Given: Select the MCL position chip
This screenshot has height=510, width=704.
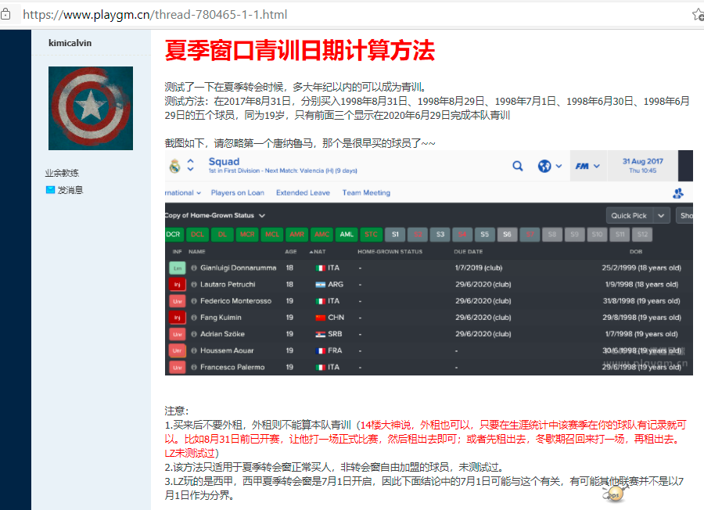Looking at the screenshot, I should click(x=272, y=235).
